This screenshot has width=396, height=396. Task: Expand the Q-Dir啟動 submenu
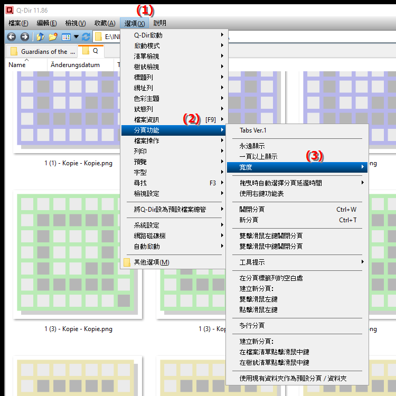point(174,35)
